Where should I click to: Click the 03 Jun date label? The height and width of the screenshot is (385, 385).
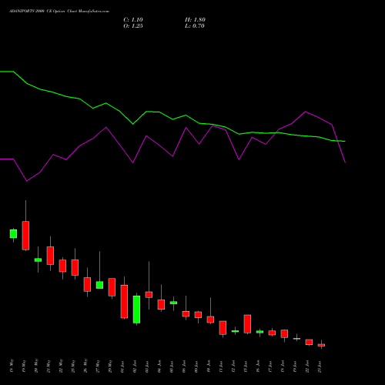point(147,366)
